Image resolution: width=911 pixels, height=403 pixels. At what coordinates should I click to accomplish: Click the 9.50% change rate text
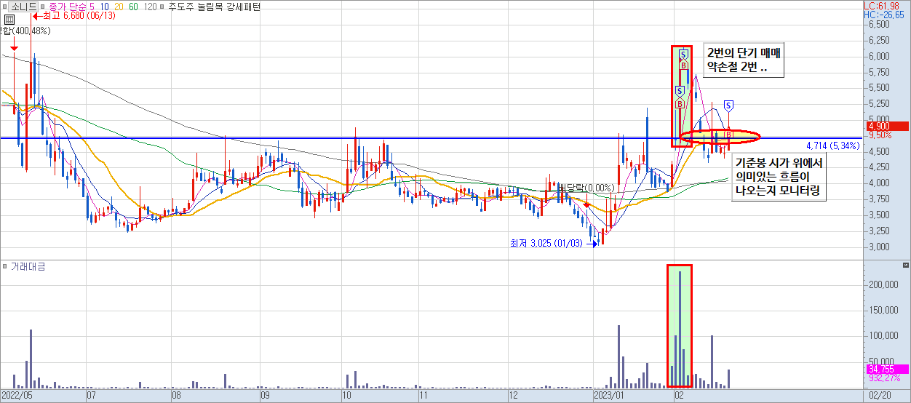click(x=880, y=135)
